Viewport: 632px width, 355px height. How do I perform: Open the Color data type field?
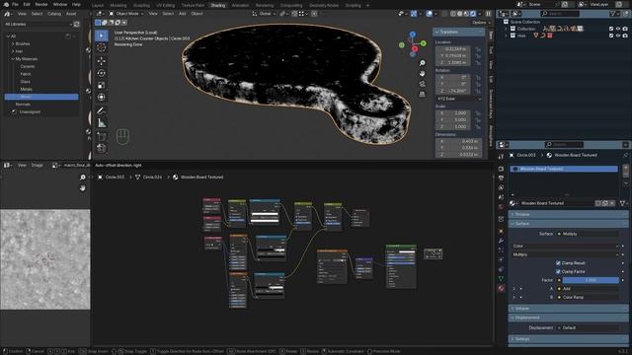(565, 246)
